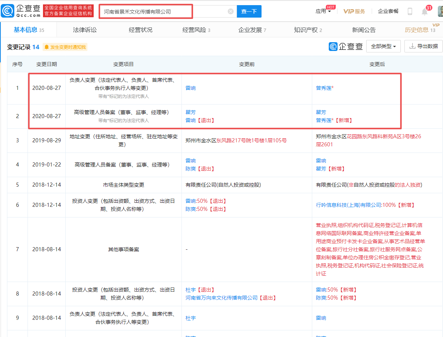This screenshot has width=443, height=337.
Task: Open the 知识产权 tab
Action: pyautogui.click(x=308, y=30)
